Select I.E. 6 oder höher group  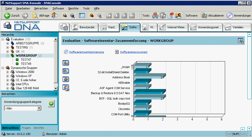[x=26, y=80]
